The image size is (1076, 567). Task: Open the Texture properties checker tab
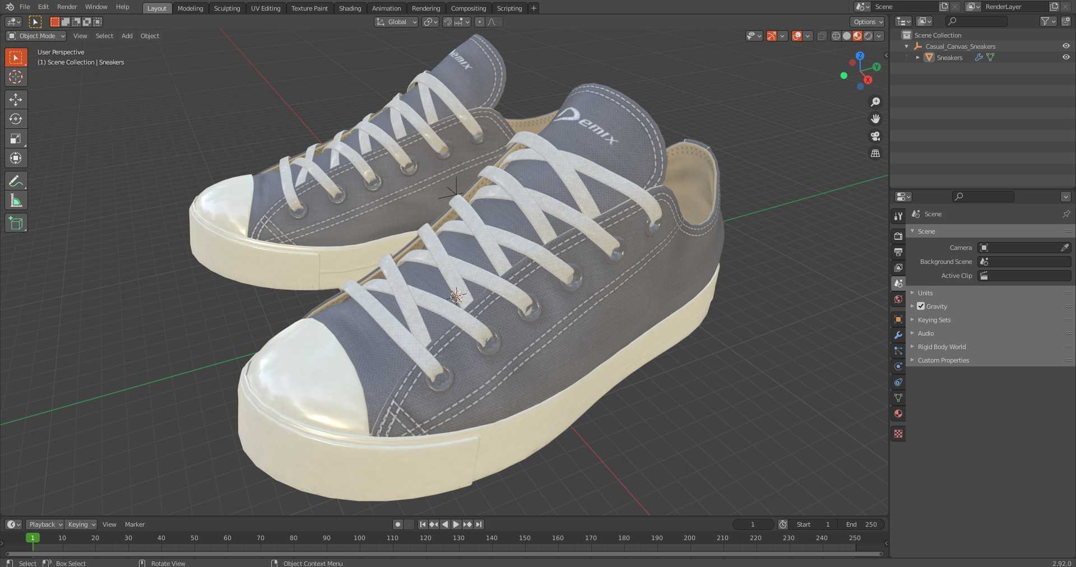(898, 434)
